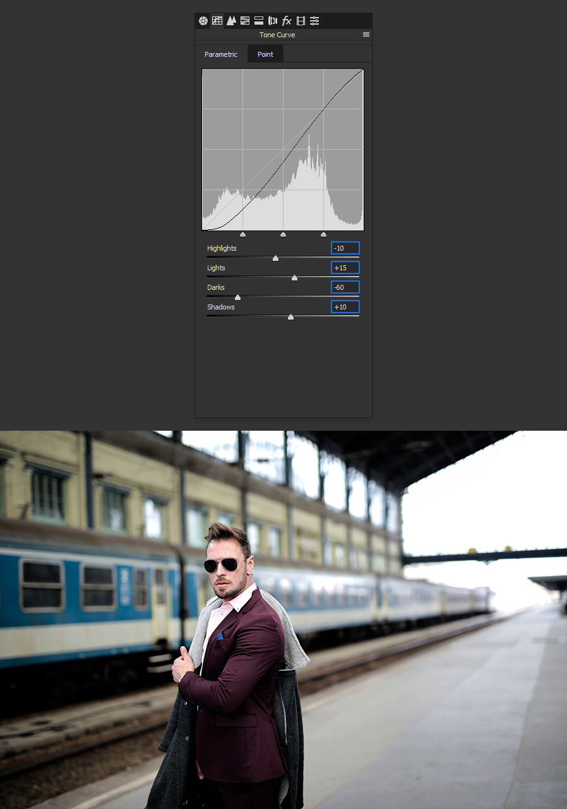This screenshot has width=567, height=809.
Task: Click the Lights slider handle
Action: point(294,277)
